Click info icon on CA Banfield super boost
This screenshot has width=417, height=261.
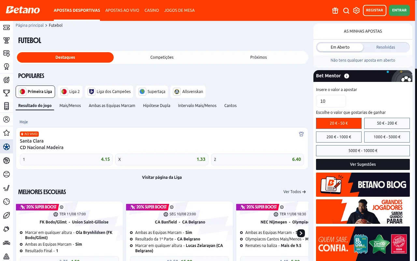point(172,207)
